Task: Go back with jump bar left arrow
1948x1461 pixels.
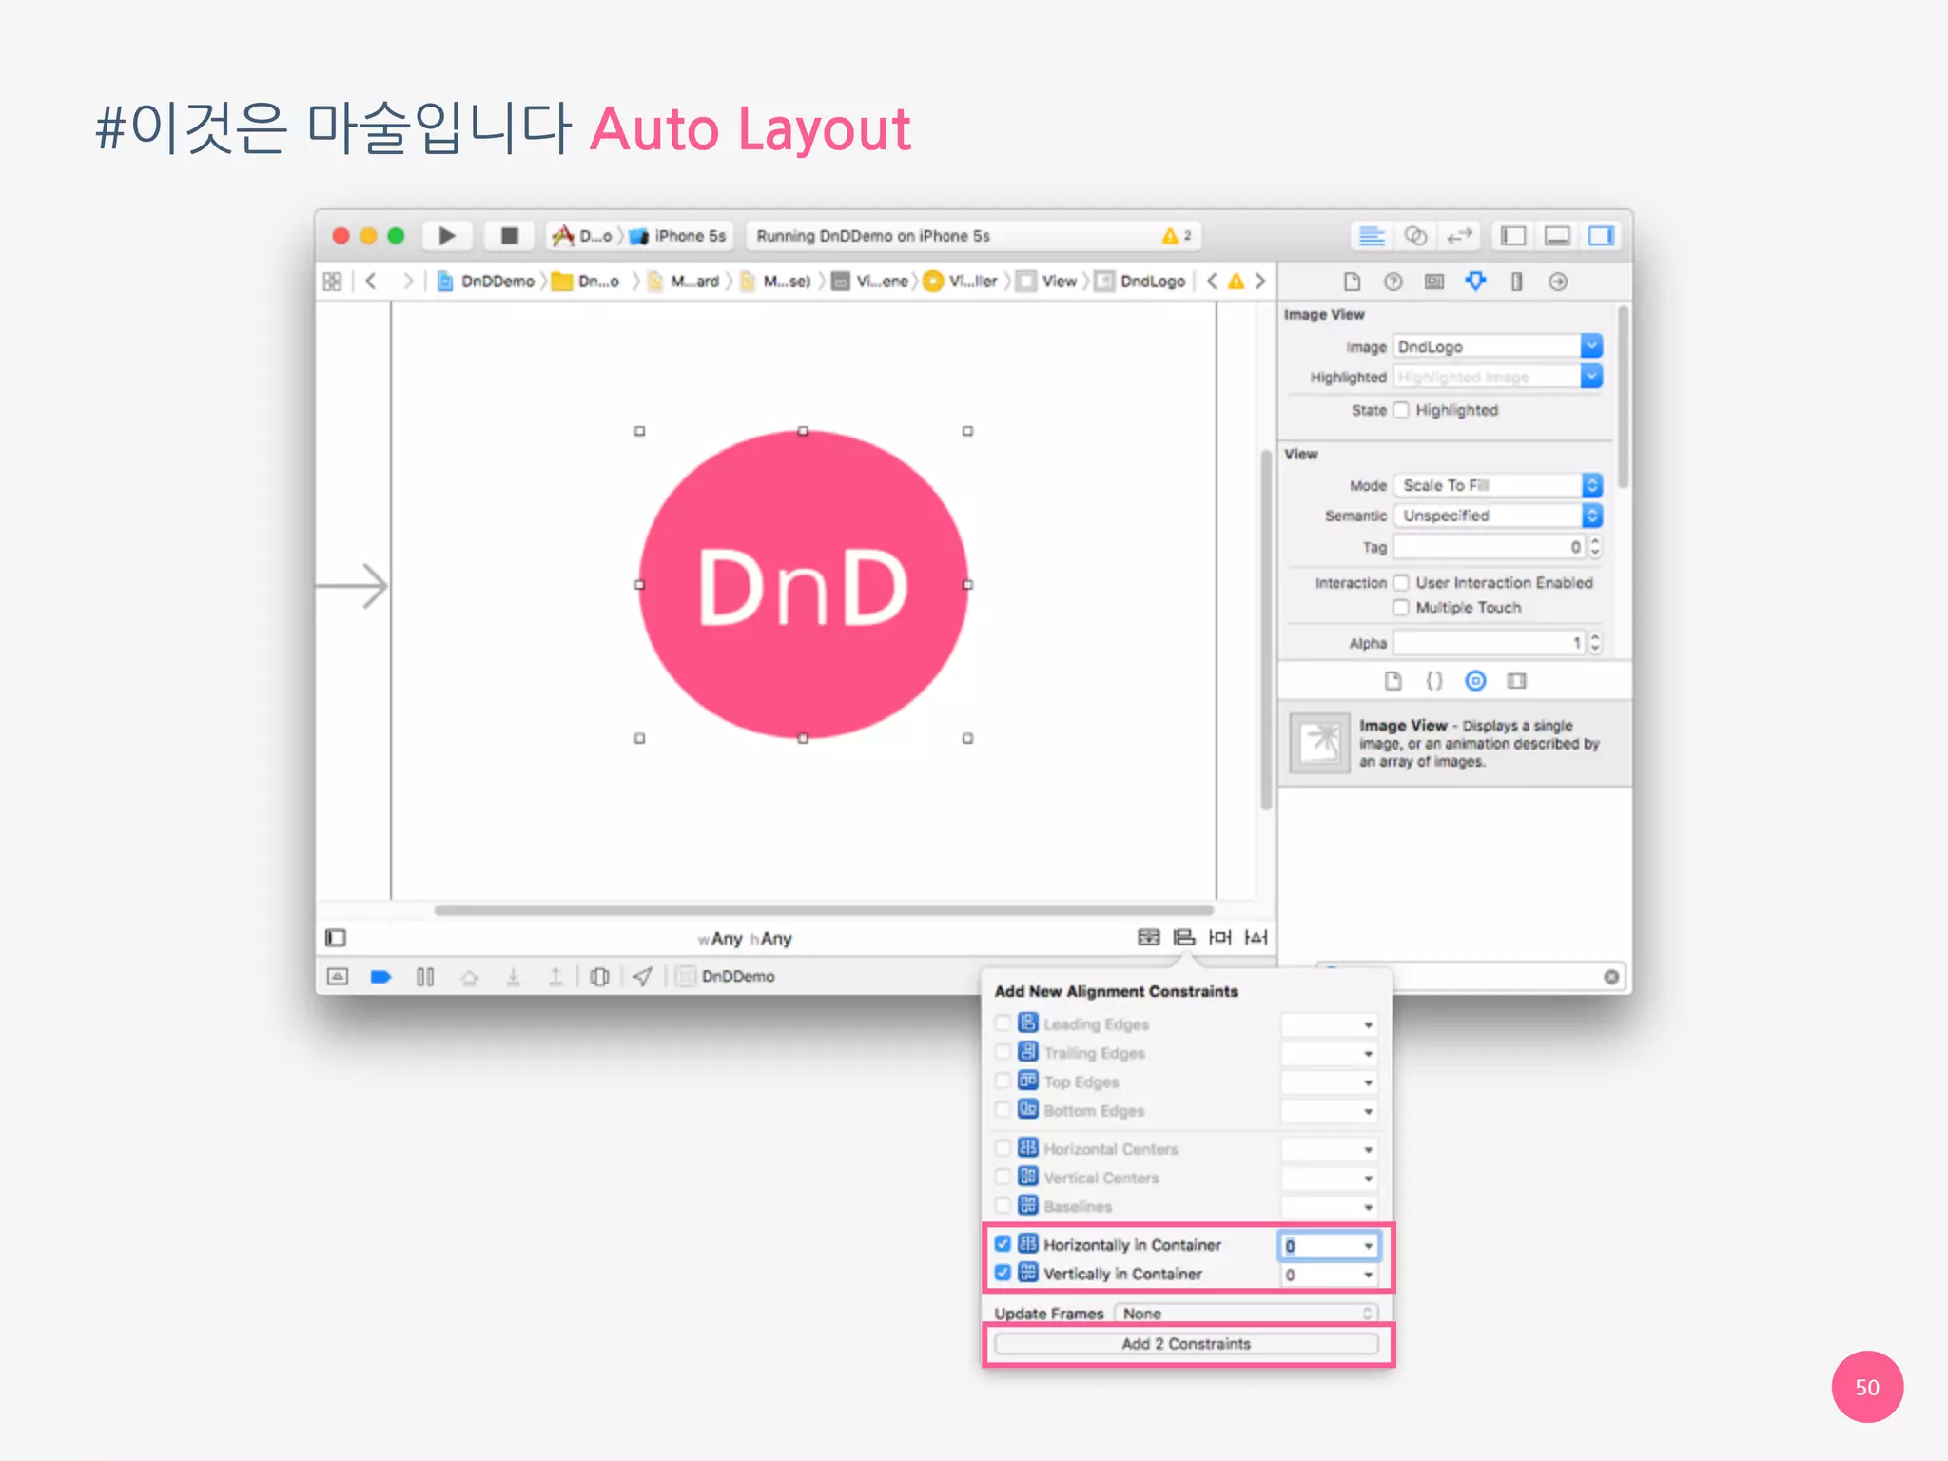Action: (x=371, y=282)
